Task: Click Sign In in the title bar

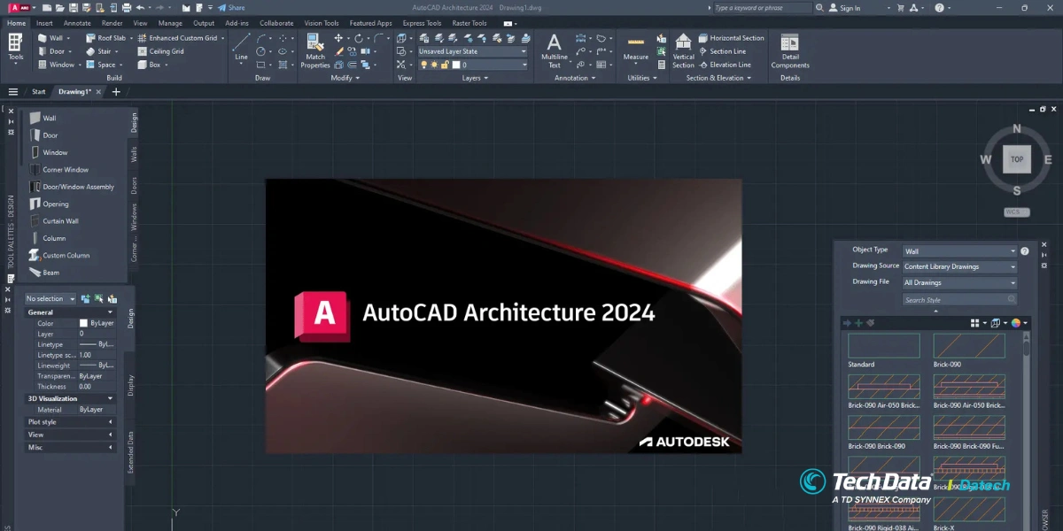Action: (x=844, y=8)
